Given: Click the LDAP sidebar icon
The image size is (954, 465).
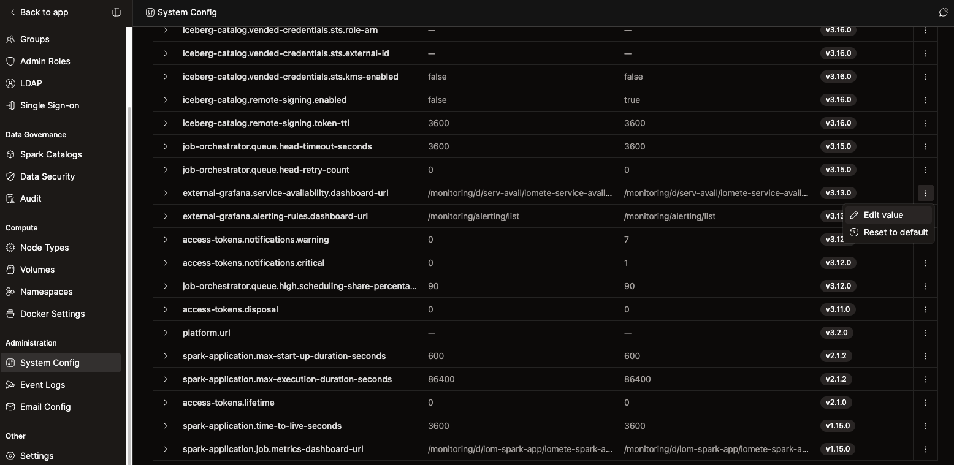Looking at the screenshot, I should tap(10, 83).
